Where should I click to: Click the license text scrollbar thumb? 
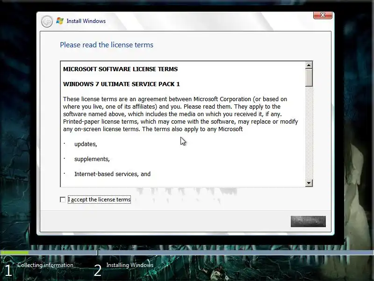coord(309,78)
